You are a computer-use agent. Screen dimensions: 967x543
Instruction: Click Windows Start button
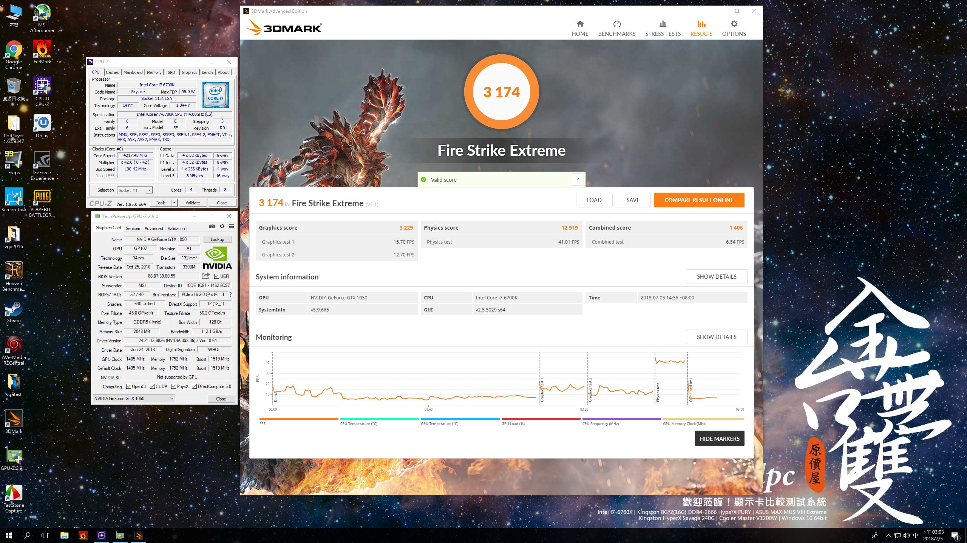(x=9, y=535)
